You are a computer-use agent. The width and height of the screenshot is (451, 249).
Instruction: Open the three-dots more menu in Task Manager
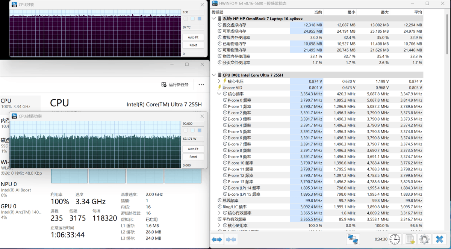pos(201,85)
